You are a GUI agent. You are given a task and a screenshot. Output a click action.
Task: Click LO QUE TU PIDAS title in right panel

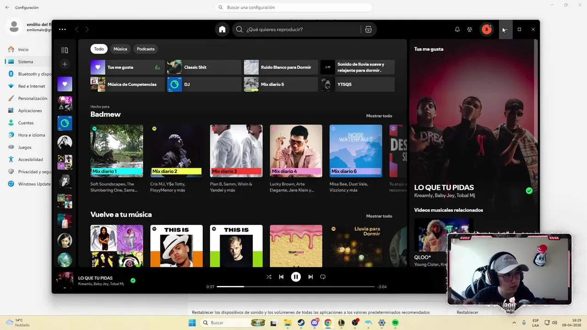[x=444, y=187]
